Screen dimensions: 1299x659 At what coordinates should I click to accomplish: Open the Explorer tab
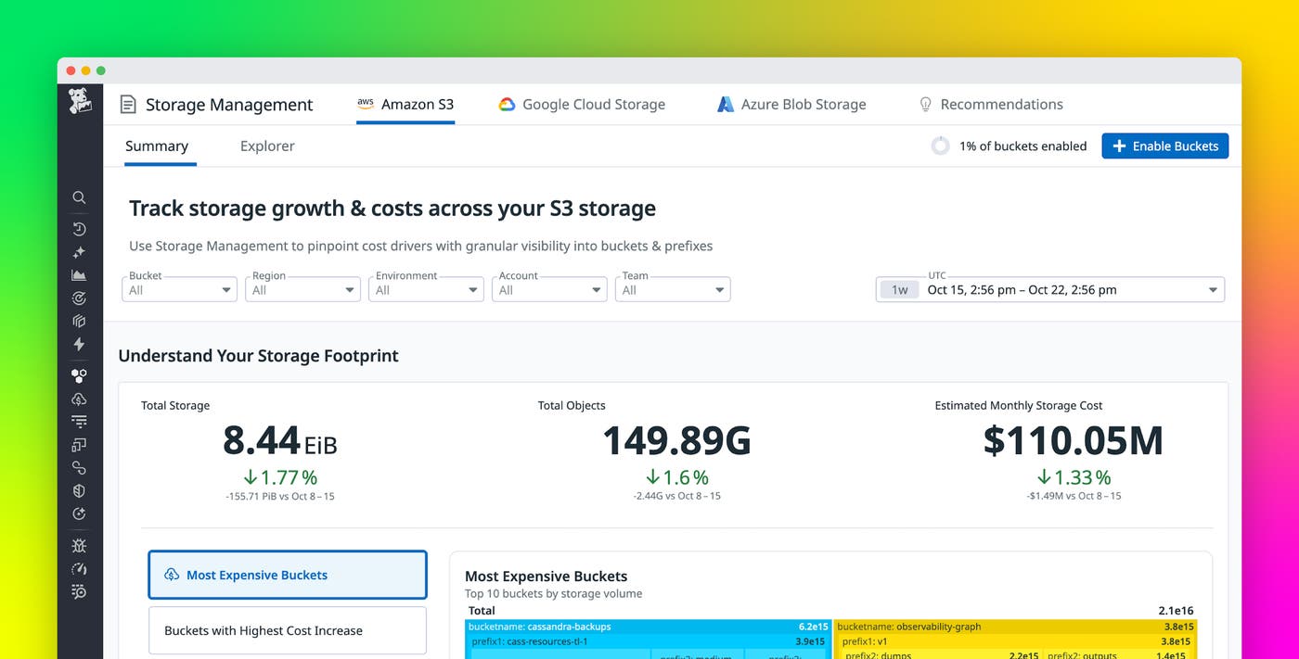point(266,146)
